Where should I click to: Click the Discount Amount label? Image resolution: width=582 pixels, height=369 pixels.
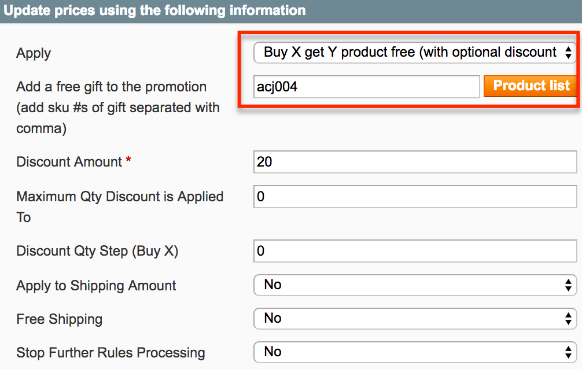coord(69,162)
